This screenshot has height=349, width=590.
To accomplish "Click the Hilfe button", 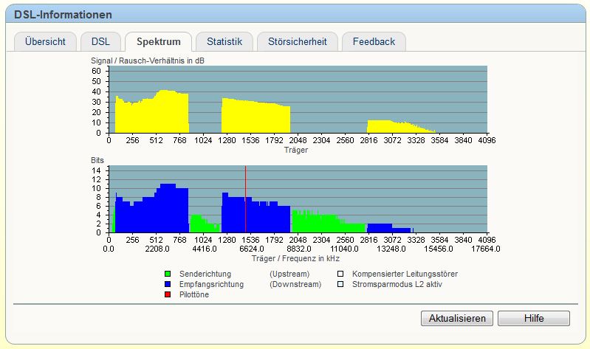I will [534, 318].
